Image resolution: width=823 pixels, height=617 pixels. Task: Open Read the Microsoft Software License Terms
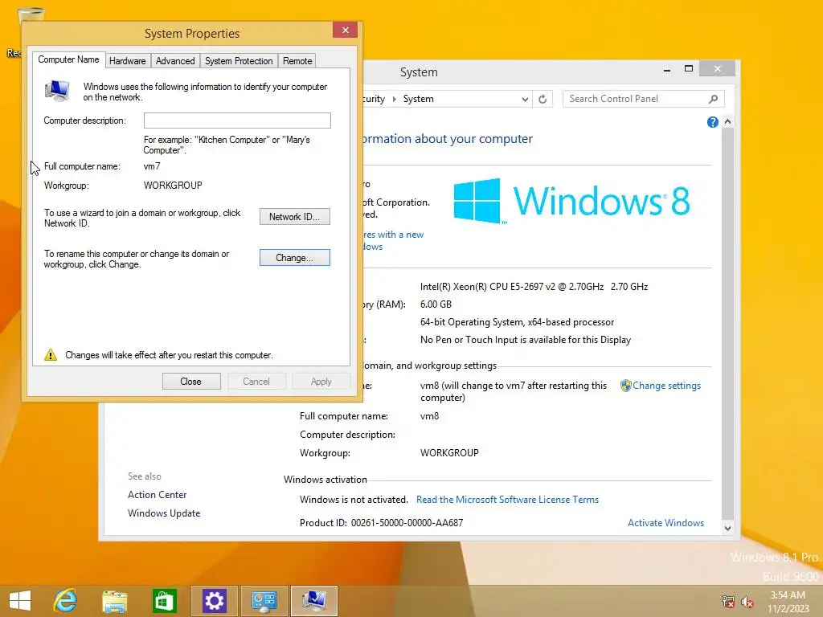coord(508,500)
